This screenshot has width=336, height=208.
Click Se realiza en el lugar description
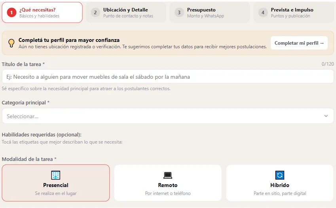pos(56,193)
